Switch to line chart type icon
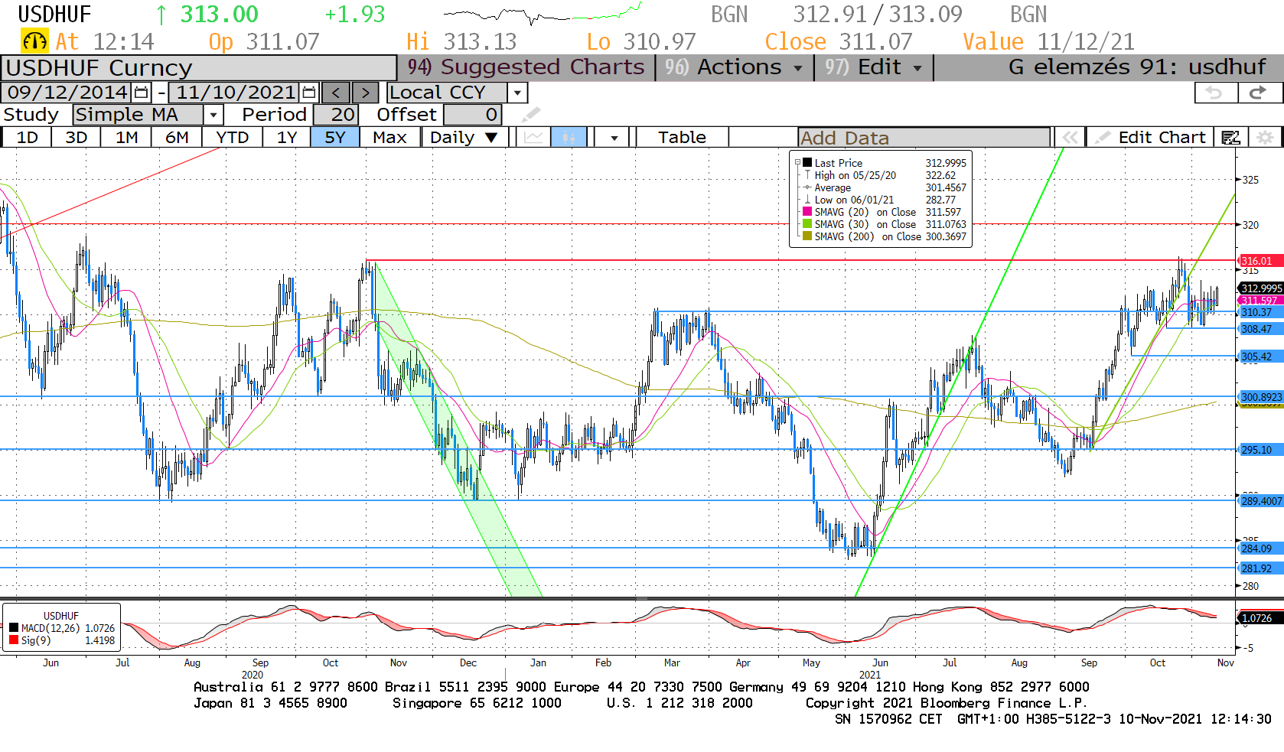The width and height of the screenshot is (1284, 752). pyautogui.click(x=534, y=138)
